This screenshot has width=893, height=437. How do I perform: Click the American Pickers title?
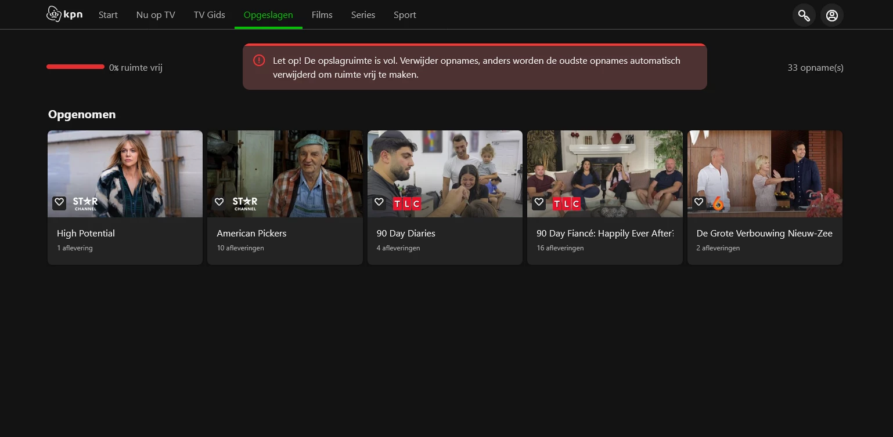coord(251,234)
